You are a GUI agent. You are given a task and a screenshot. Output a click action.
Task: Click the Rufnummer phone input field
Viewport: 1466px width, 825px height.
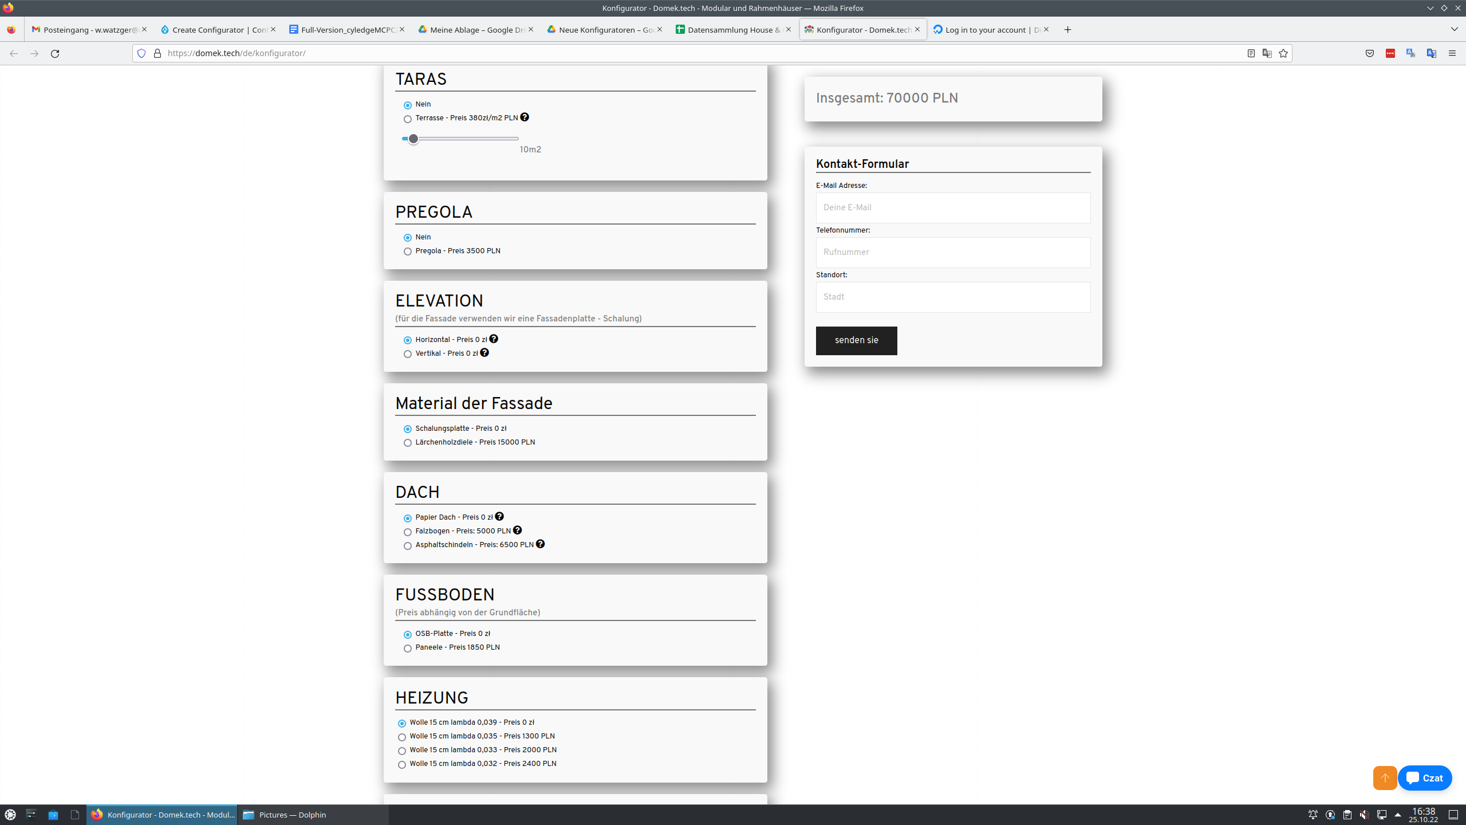(x=952, y=252)
